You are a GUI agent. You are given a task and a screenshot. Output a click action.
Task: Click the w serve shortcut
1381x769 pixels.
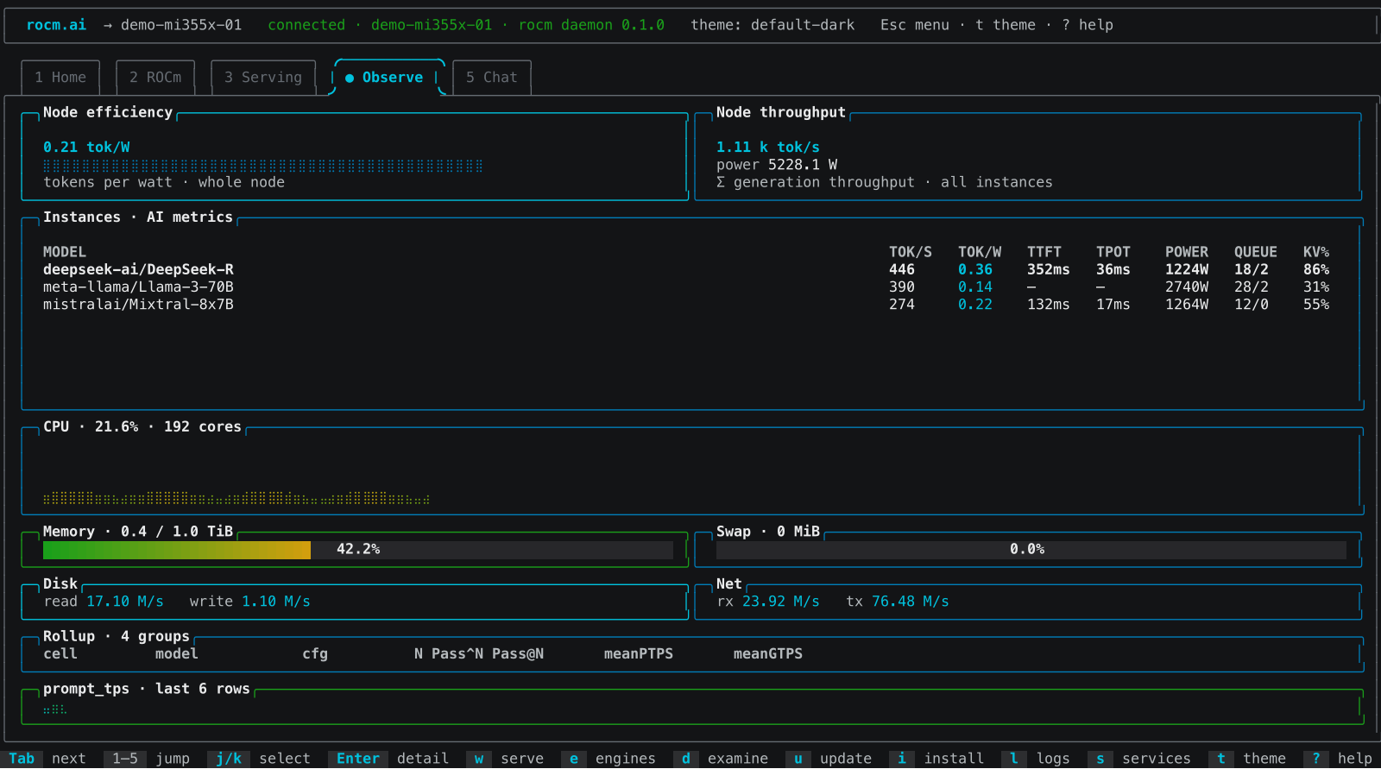pos(505,759)
